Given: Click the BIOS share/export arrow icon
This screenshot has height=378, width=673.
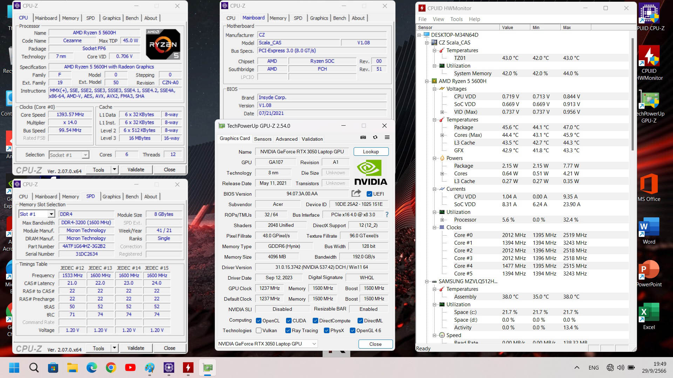Looking at the screenshot, I should click(356, 193).
